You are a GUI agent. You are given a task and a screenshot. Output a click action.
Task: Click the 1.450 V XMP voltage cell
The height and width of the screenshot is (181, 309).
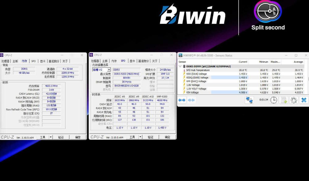(x=162, y=128)
